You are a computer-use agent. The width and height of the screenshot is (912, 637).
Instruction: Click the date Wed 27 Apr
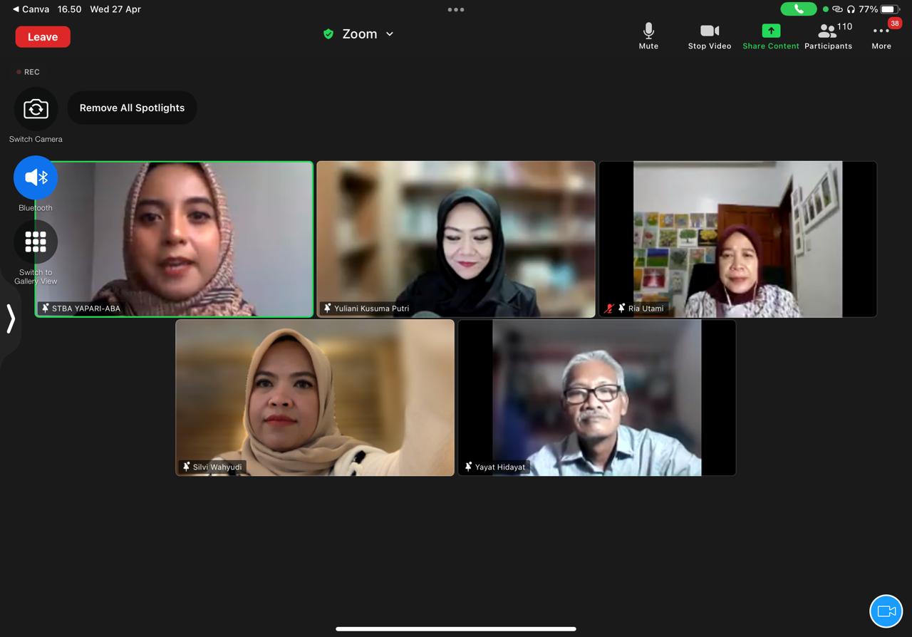(115, 9)
